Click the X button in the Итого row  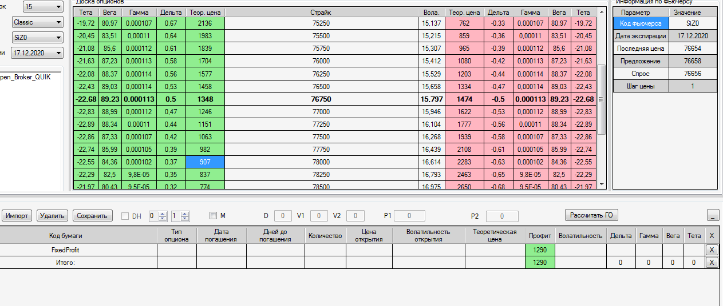[712, 263]
